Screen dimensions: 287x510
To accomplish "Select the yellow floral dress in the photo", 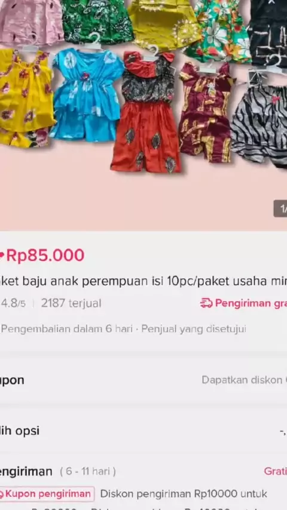I will [x=25, y=97].
